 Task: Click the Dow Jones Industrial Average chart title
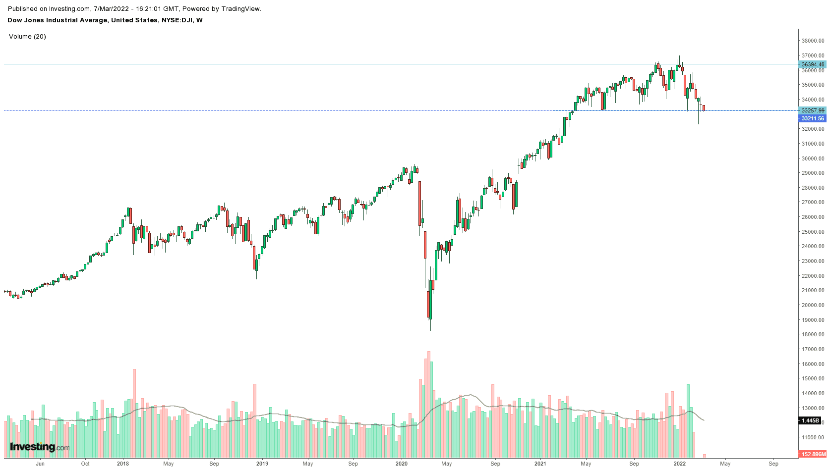pos(105,20)
